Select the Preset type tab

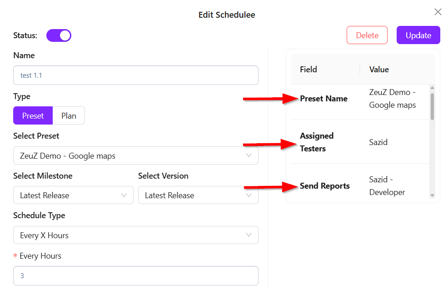click(33, 115)
